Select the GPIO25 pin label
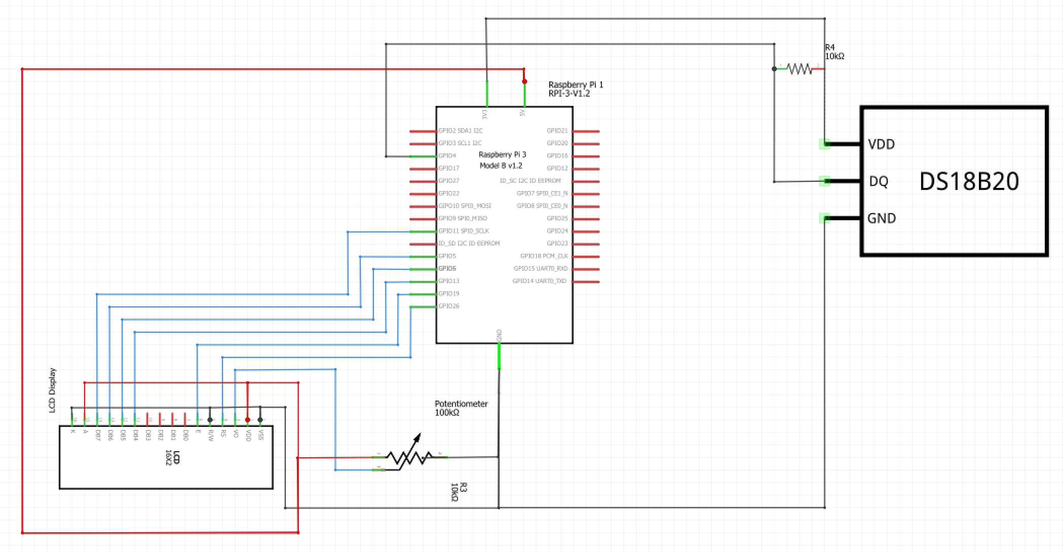Screen dimensions: 1063x553 point(557,218)
